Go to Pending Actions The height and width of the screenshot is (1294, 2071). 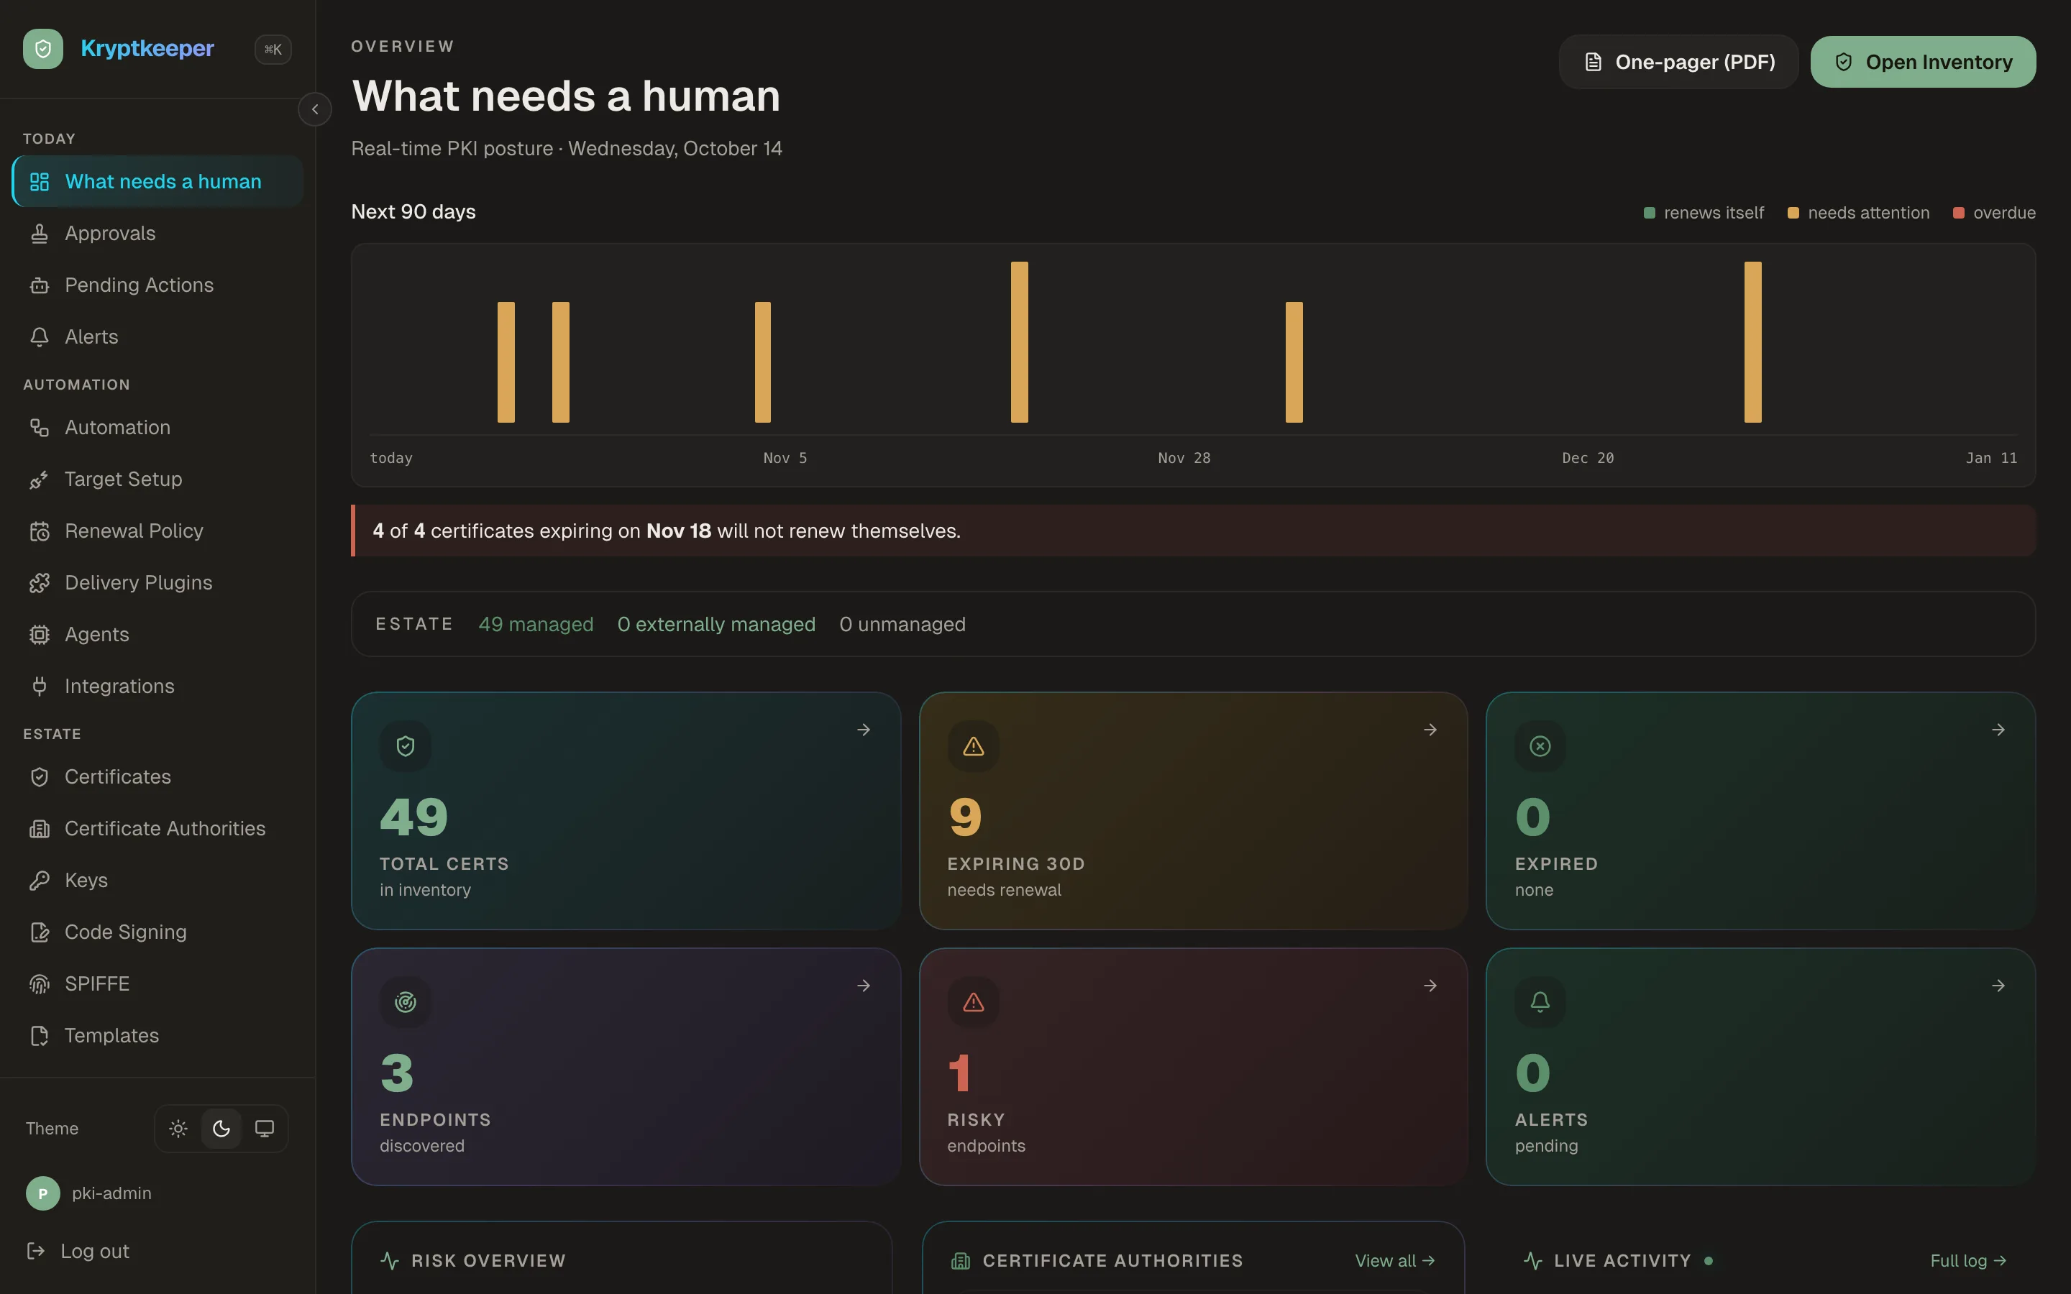[157, 285]
